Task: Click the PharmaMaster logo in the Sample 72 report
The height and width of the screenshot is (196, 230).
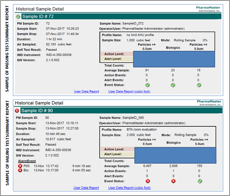Action: 208,8
